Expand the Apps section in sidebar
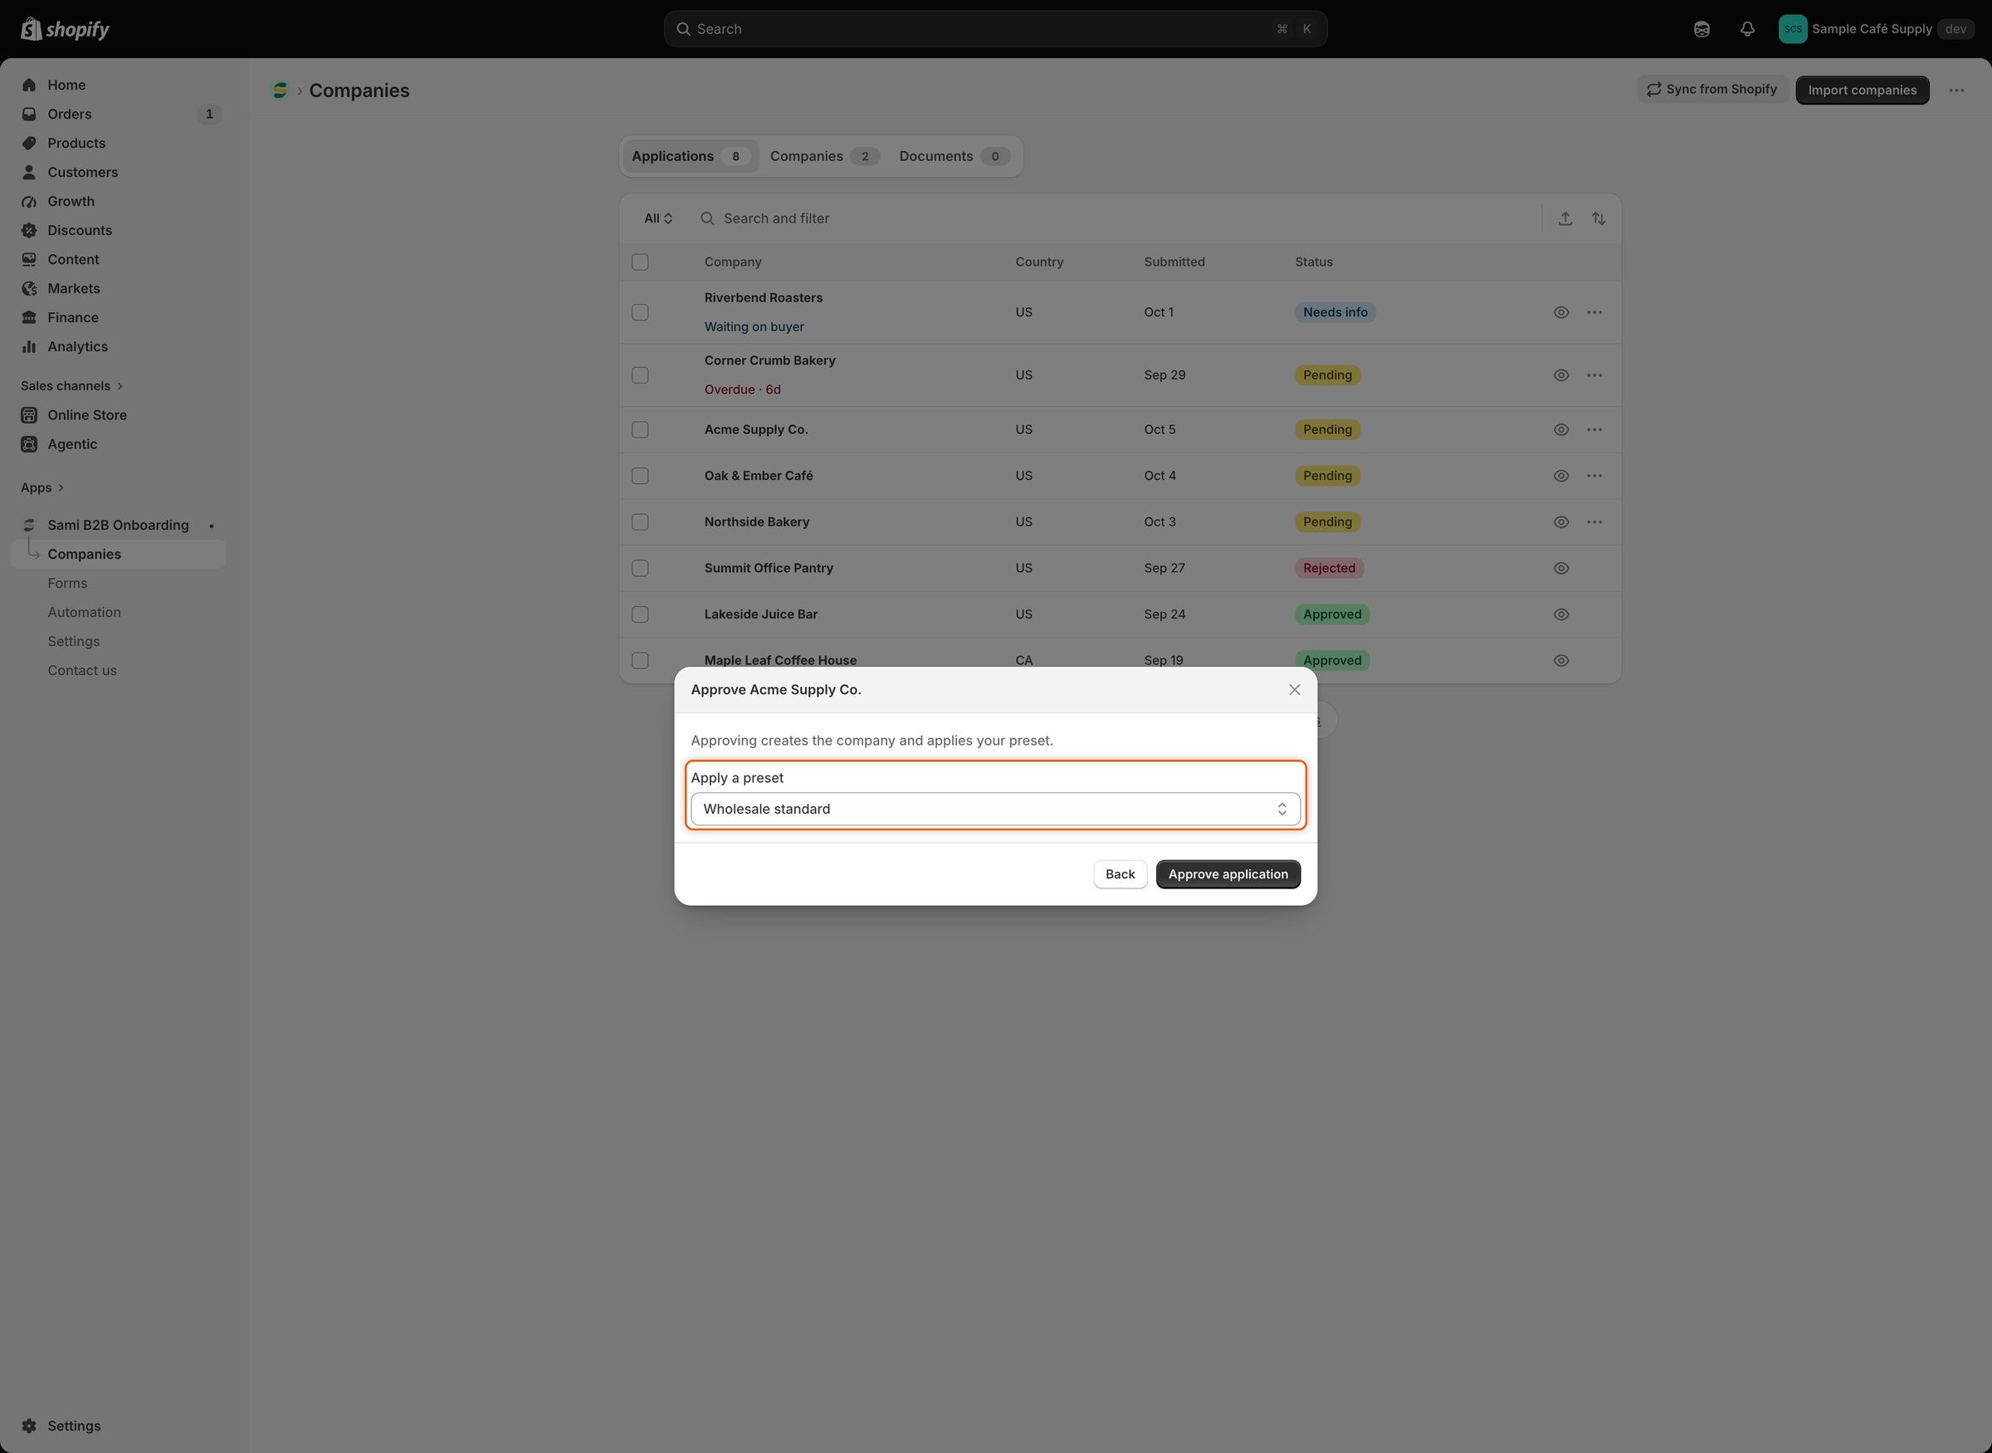Screen dimensions: 1992x1453 pyautogui.click(x=42, y=488)
